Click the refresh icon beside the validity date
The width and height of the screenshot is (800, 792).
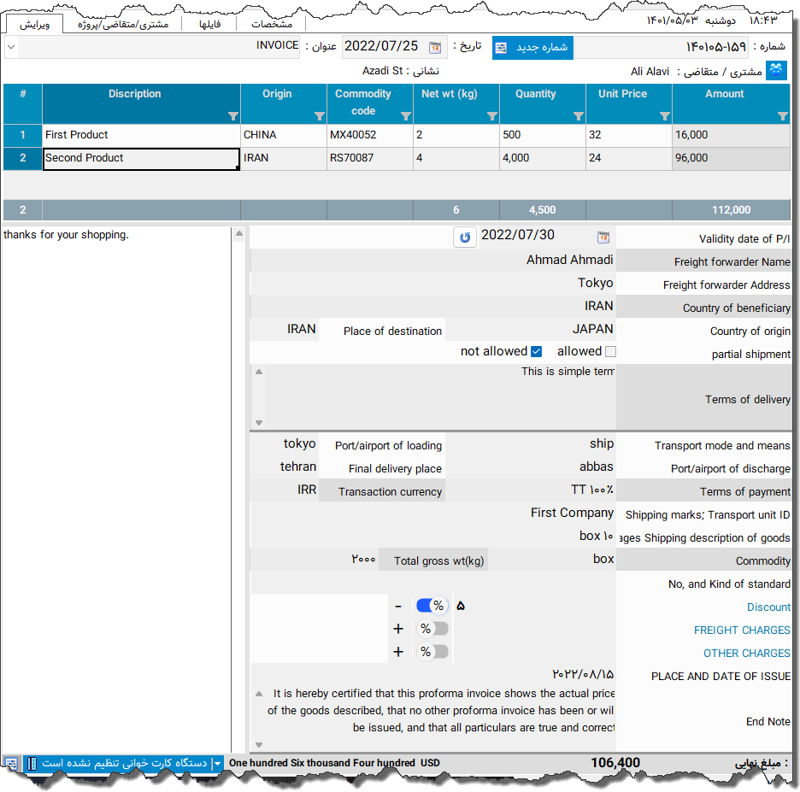click(x=464, y=236)
